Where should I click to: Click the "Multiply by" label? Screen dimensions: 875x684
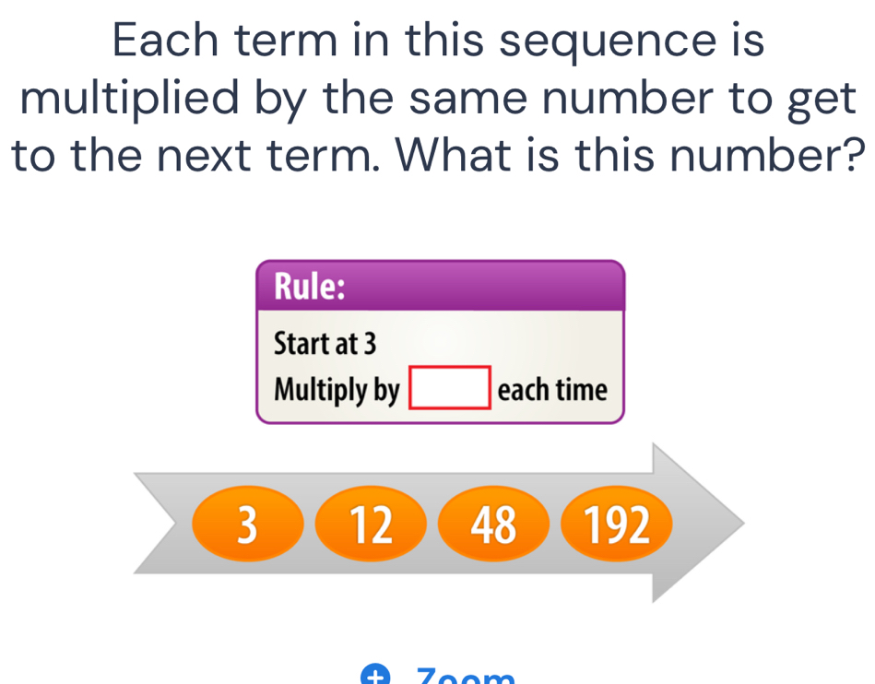(x=337, y=391)
